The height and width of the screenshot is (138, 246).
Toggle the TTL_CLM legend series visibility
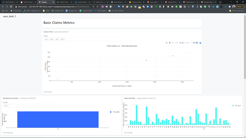237,106
